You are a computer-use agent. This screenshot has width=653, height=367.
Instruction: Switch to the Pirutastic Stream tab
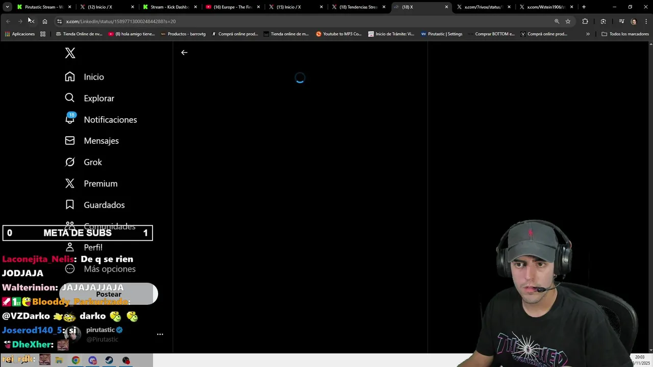[x=44, y=7]
